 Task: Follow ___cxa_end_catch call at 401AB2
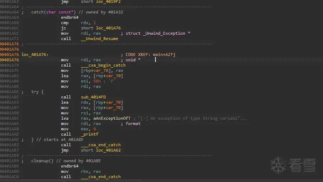click(x=101, y=145)
